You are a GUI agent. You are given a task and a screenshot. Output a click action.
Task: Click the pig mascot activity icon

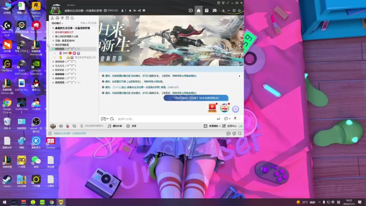[x=224, y=108]
